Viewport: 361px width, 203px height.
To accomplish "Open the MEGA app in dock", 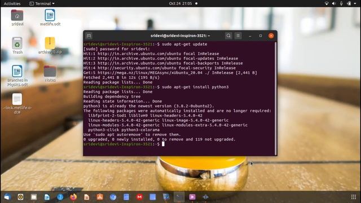I will tap(139, 197).
